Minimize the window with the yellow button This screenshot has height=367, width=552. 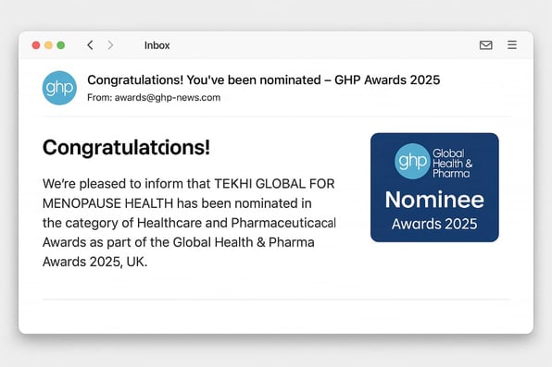(x=48, y=45)
